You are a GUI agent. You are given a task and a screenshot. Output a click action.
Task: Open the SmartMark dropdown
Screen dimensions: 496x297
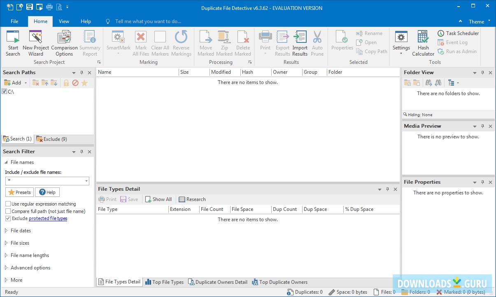pyautogui.click(x=119, y=54)
